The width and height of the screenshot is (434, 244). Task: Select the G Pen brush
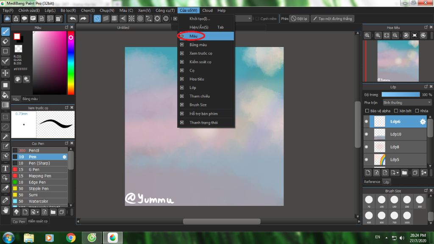40,169
